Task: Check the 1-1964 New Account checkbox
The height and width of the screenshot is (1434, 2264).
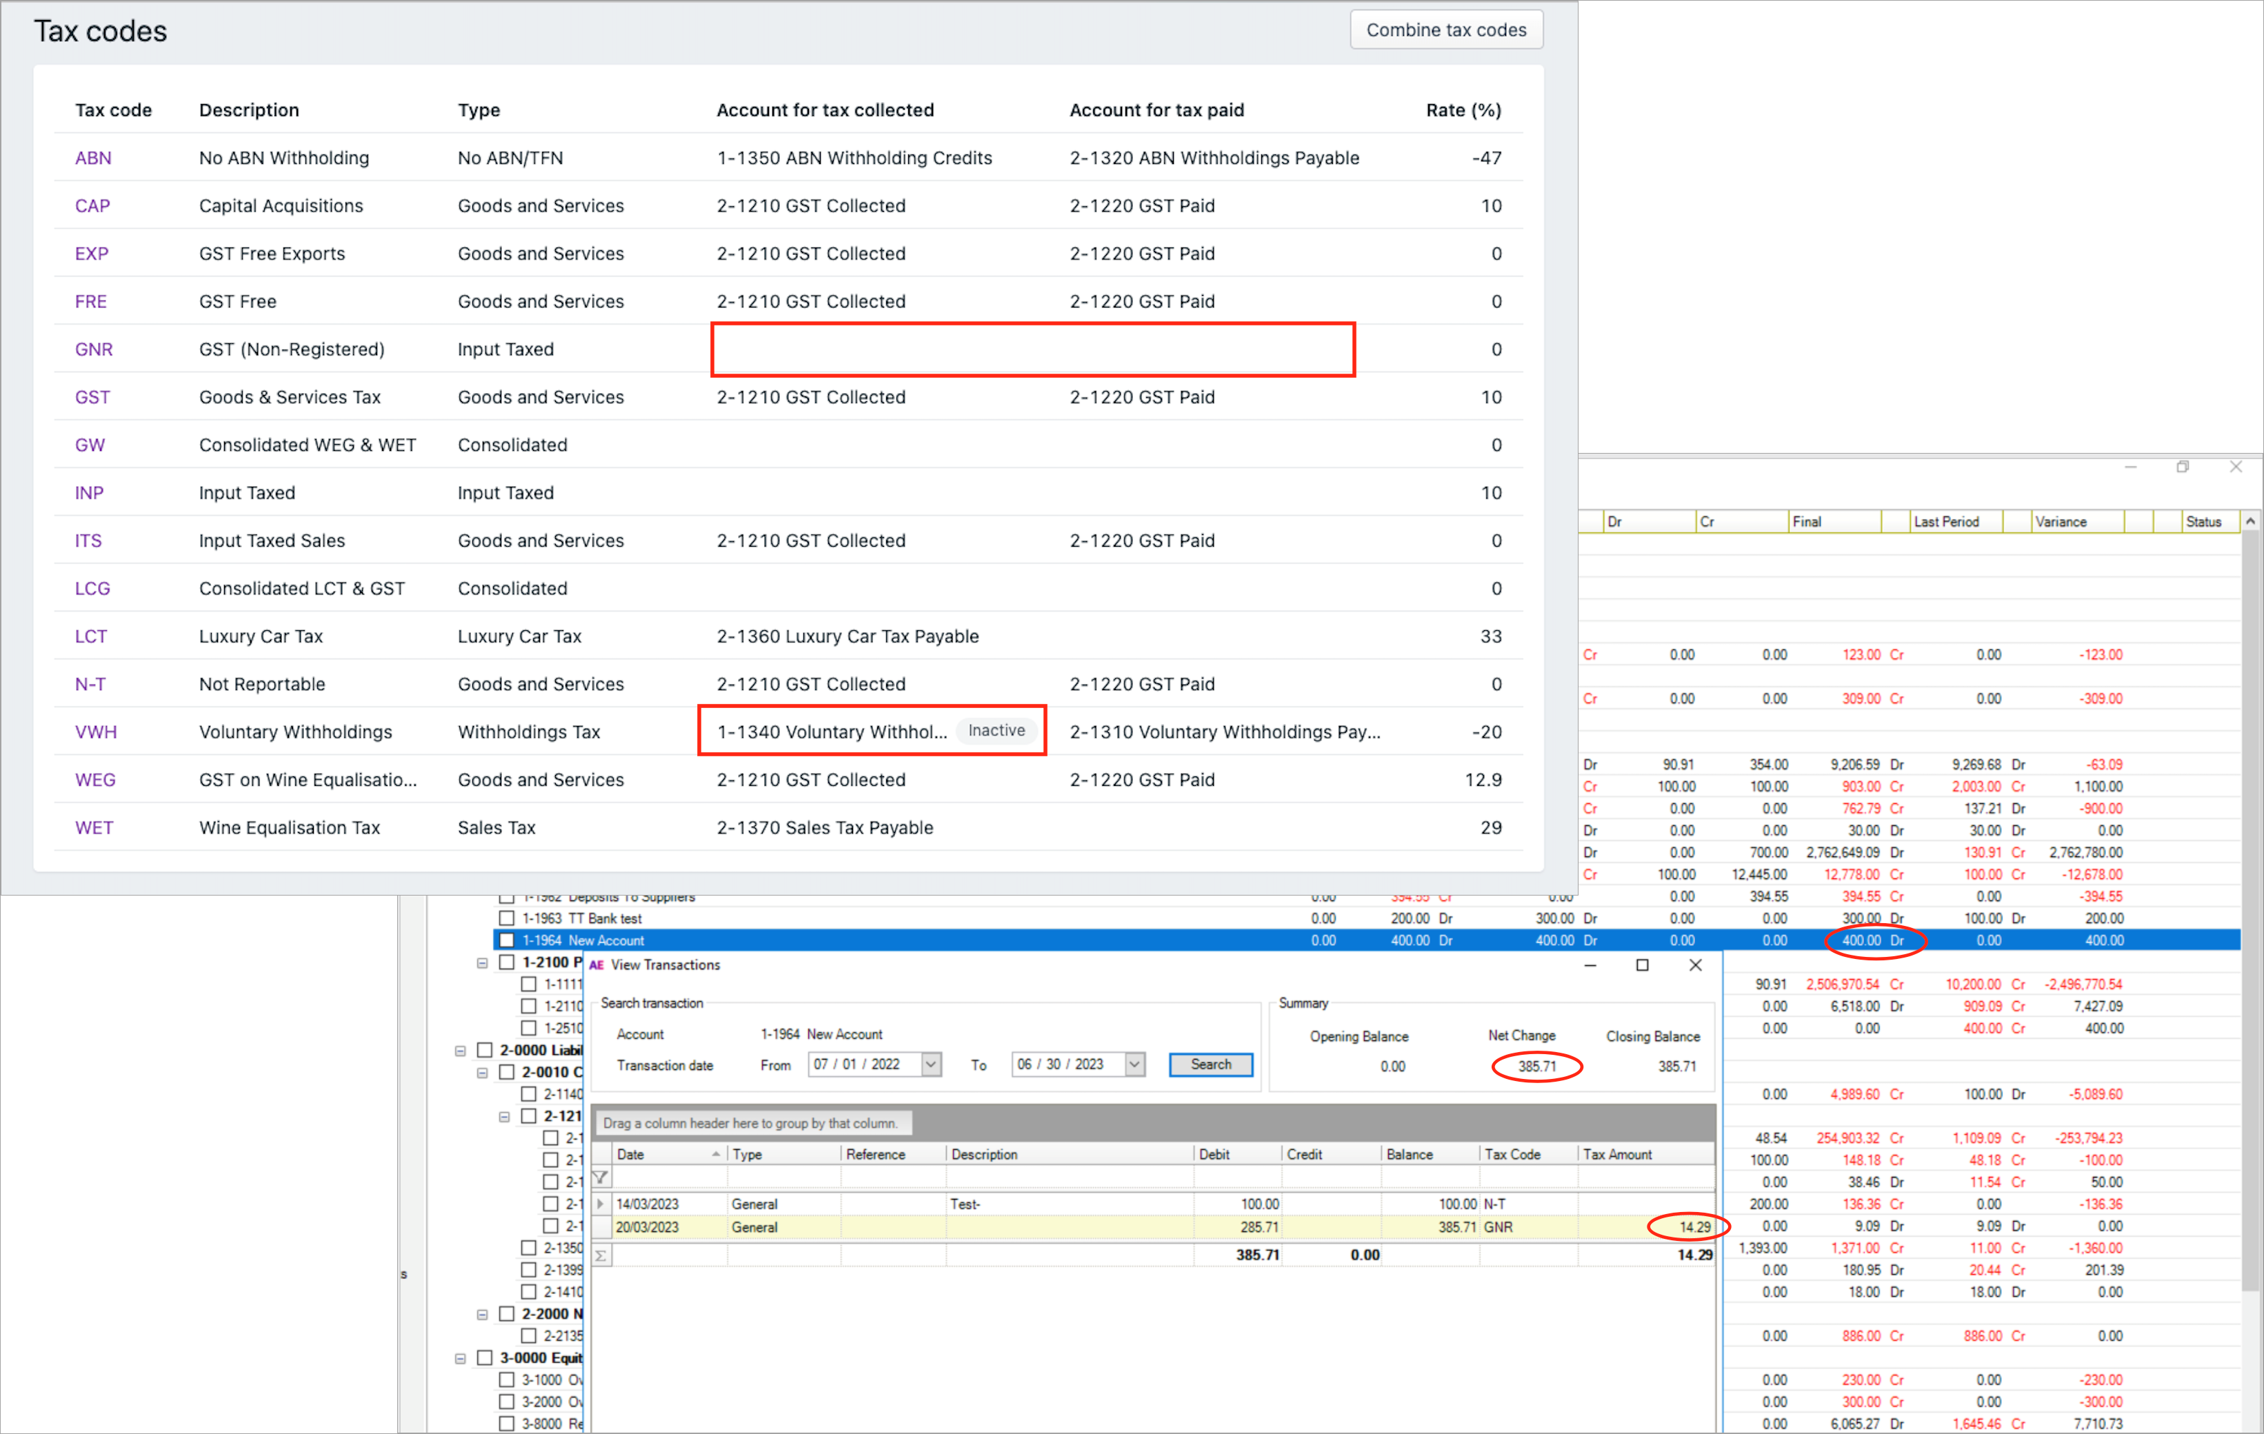Action: (x=507, y=940)
